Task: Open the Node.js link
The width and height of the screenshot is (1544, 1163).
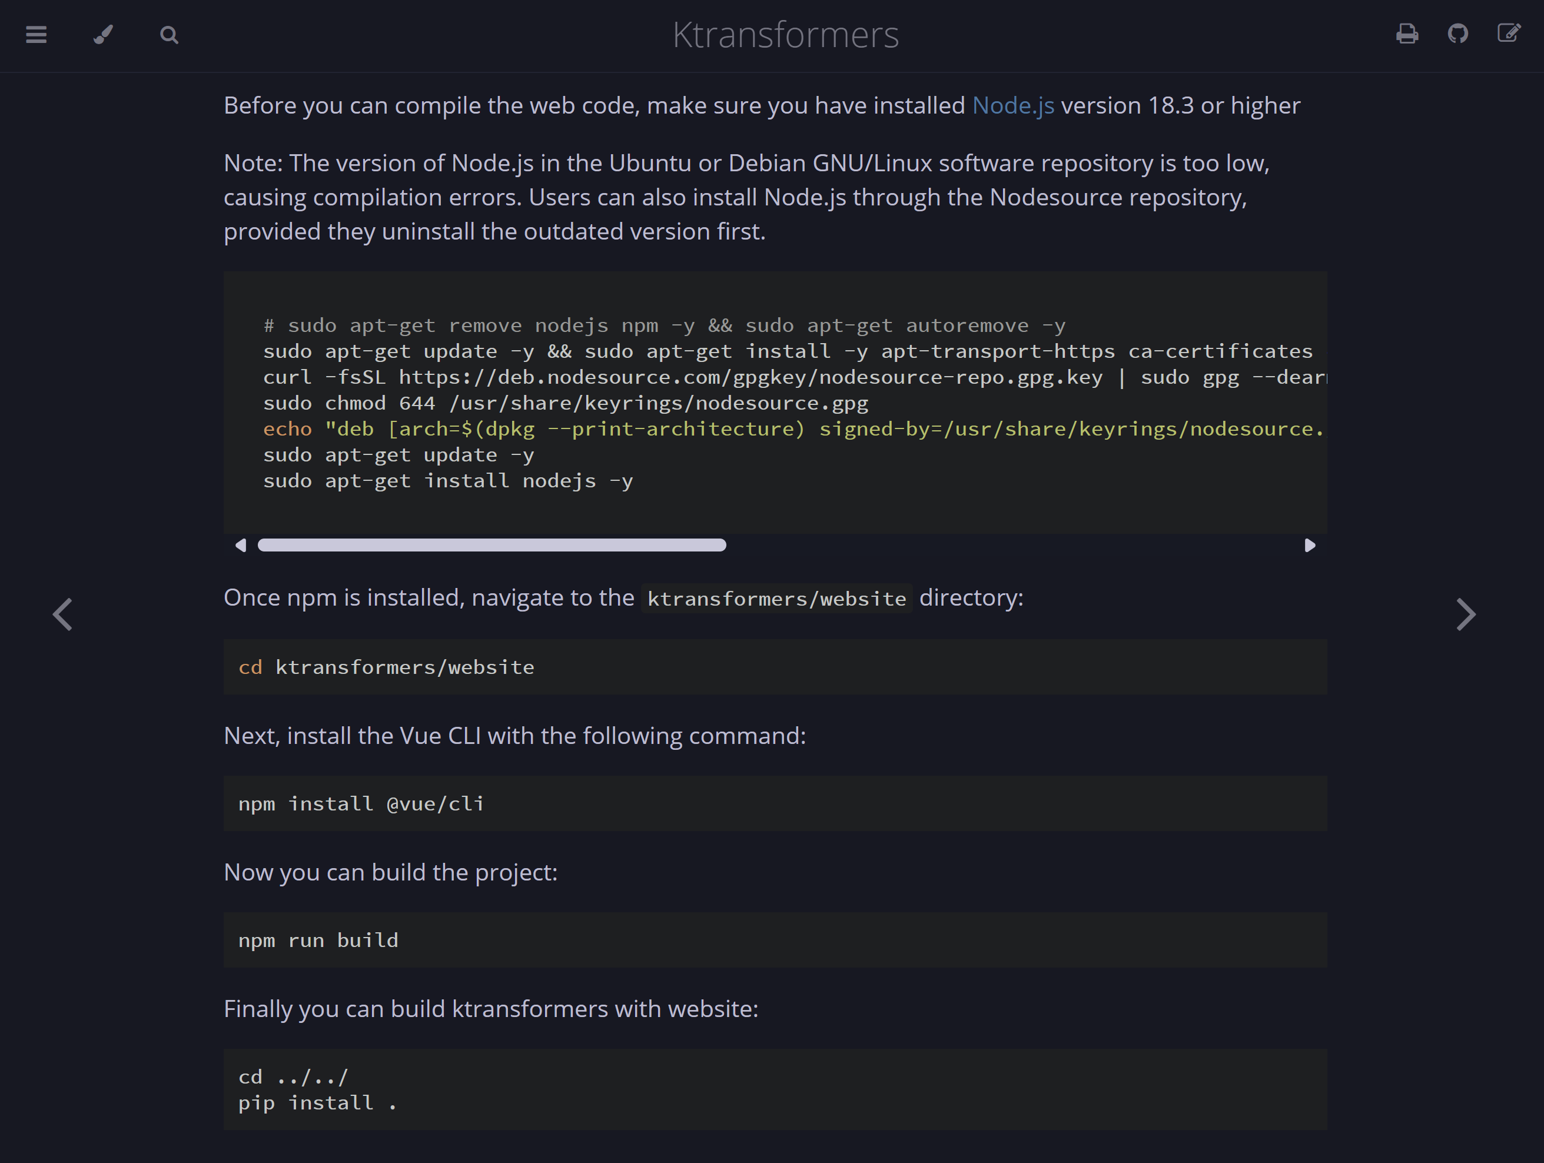Action: tap(1013, 105)
